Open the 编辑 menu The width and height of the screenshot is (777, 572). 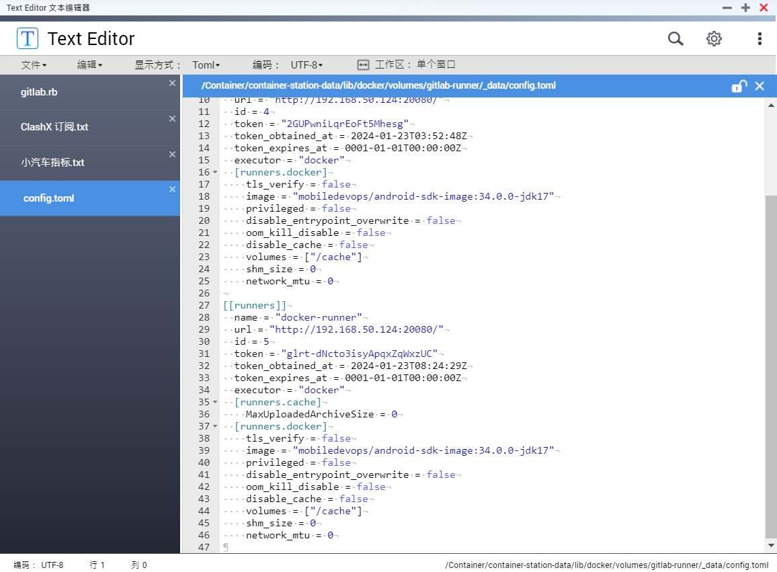89,65
